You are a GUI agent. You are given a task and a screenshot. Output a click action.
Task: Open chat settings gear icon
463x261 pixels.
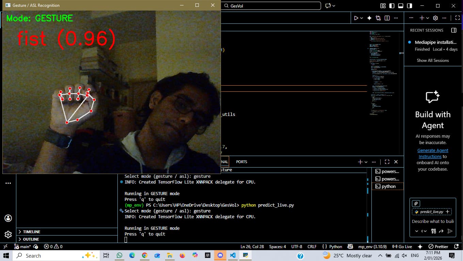(x=435, y=18)
